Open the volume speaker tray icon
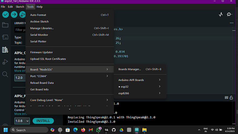Screen dimensions: 238x134 pyautogui.click(x=217, y=130)
